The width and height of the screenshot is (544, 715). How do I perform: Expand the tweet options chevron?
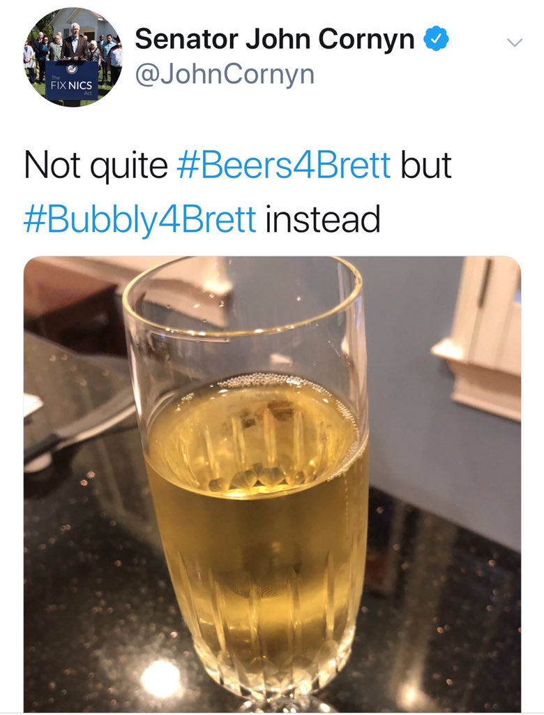[515, 43]
